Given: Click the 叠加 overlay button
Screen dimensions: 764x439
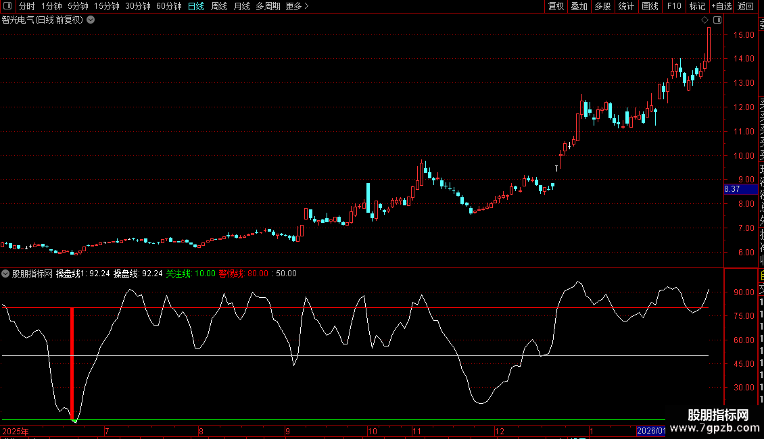Looking at the screenshot, I should point(579,6).
